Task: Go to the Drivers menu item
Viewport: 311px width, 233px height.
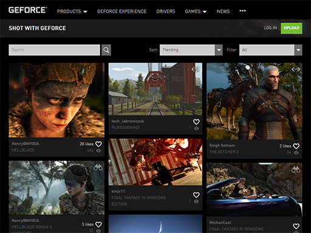Action: tap(166, 12)
